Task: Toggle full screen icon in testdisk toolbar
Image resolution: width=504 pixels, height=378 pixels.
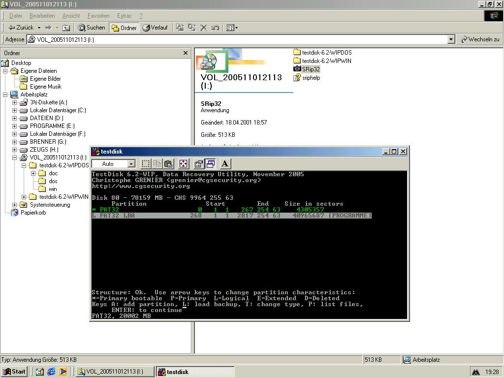Action: [183, 164]
